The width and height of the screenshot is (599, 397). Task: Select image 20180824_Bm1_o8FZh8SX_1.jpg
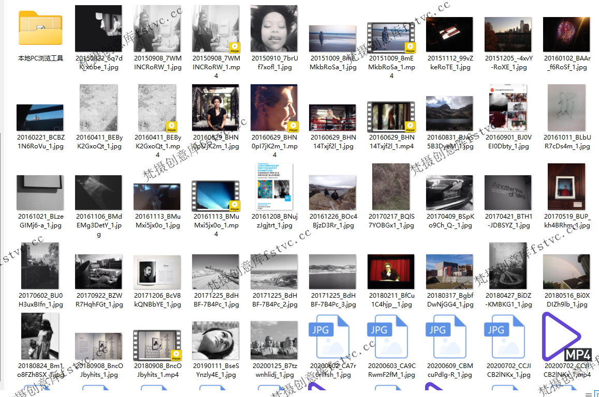point(40,336)
